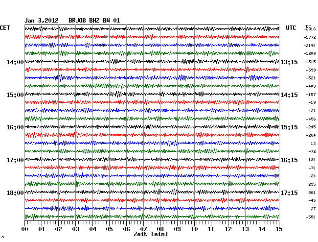Click minute tick label "07"
This screenshot has height=242, width=318.
143,229
